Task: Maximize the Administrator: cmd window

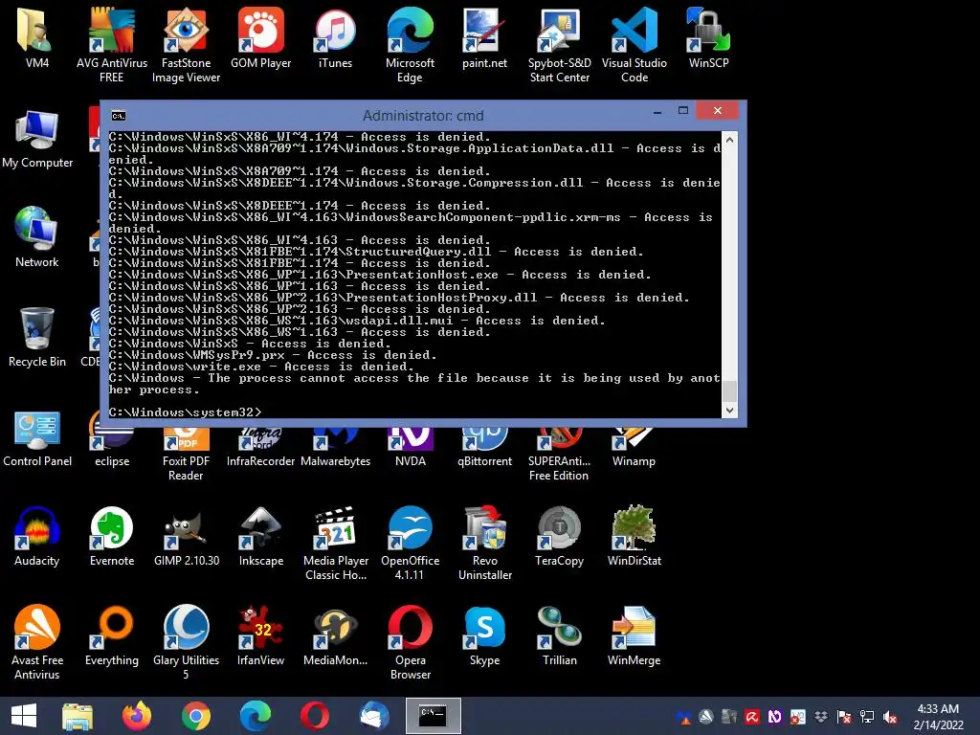Action: point(683,111)
